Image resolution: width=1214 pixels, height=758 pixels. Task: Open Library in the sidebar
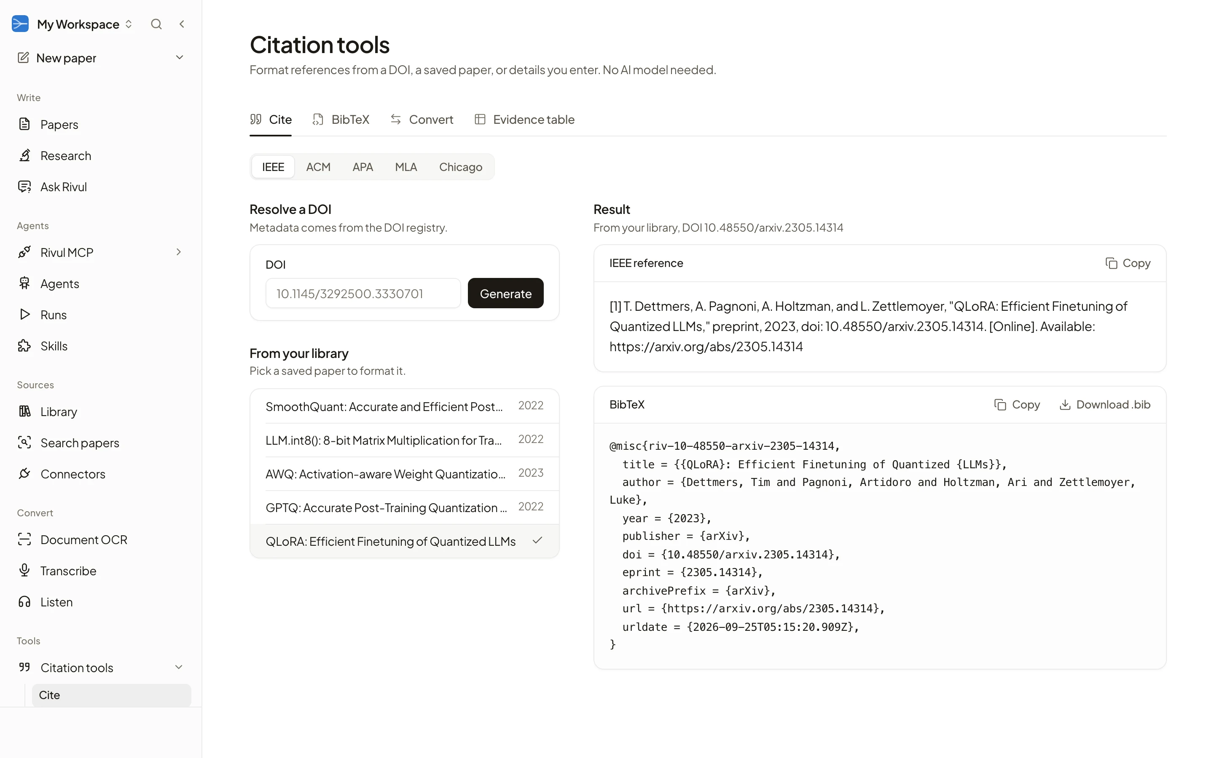(x=101, y=411)
